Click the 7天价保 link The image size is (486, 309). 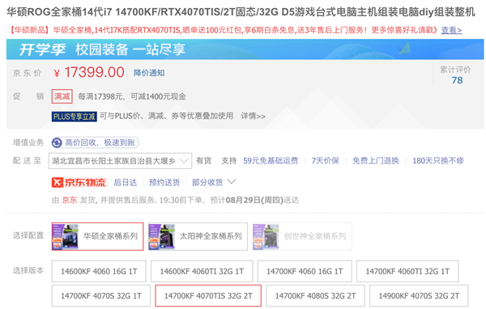325,161
